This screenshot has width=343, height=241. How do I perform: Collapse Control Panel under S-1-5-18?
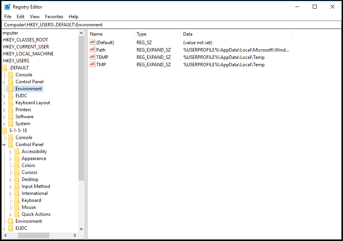pyautogui.click(x=4, y=145)
